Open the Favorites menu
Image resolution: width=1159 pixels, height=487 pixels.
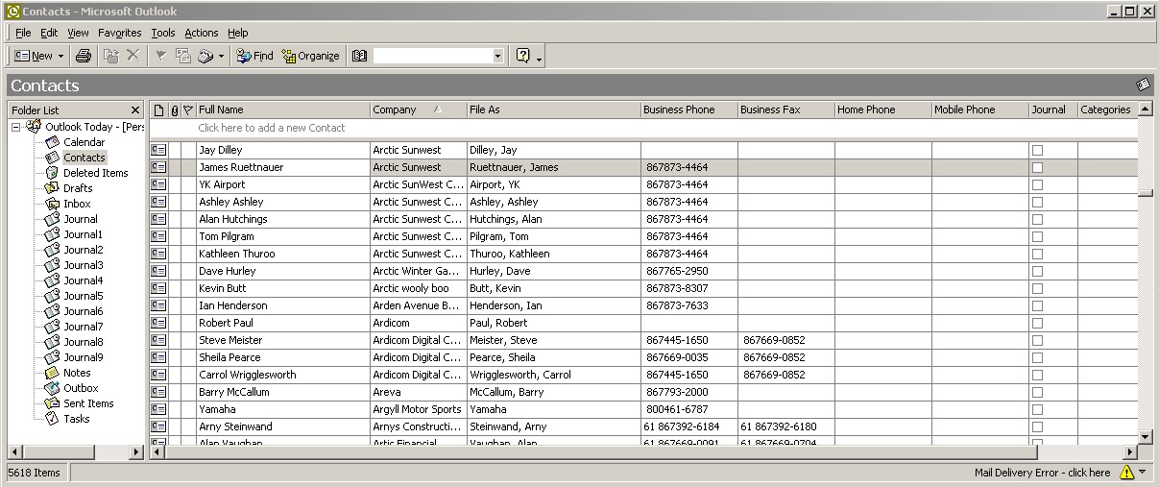(120, 33)
